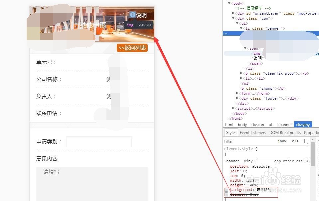Click inside the 申请类别 input box
Viewport: 319px width, 201px height.
(98, 142)
